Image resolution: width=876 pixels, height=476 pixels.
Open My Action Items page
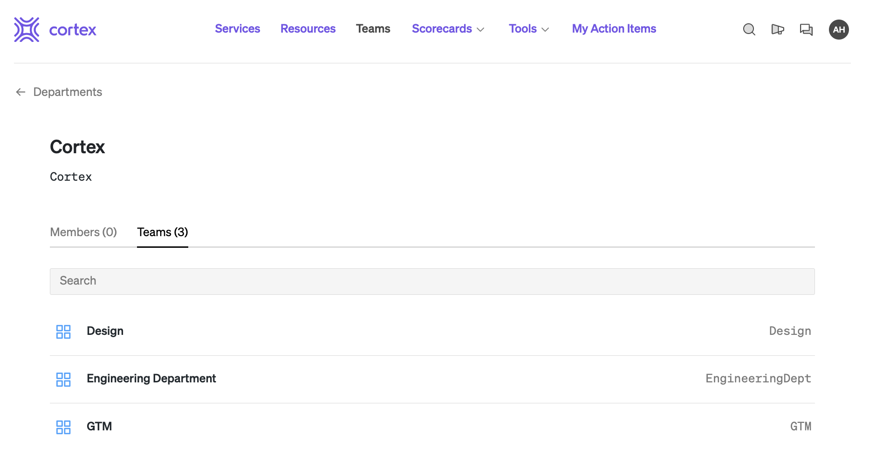click(x=614, y=29)
